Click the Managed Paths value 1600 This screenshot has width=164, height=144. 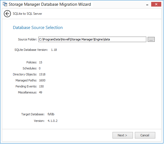click(x=42, y=80)
